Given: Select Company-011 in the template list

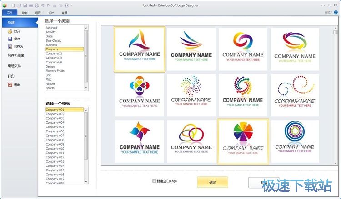Looking at the screenshot, I should (x=65, y=153).
